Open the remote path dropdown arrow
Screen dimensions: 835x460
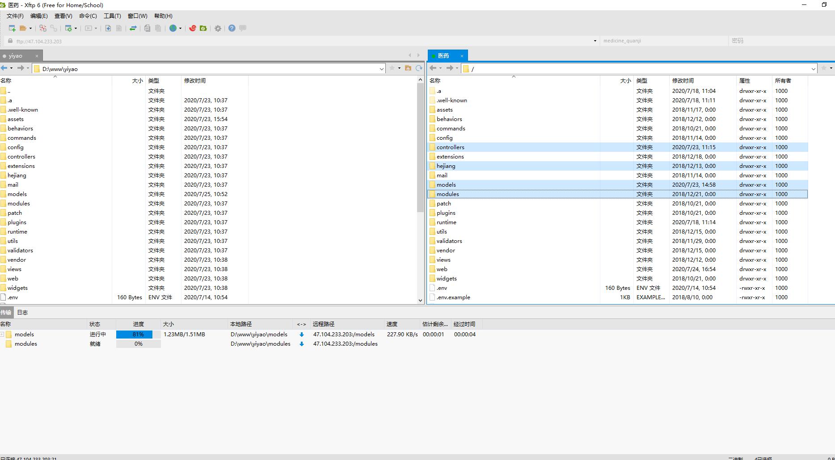pyautogui.click(x=813, y=69)
